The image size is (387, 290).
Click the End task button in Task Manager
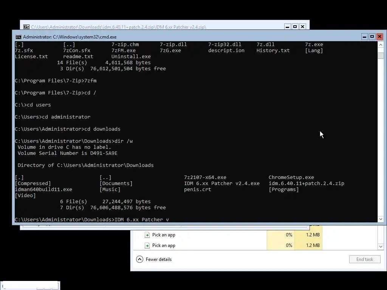(x=365, y=259)
